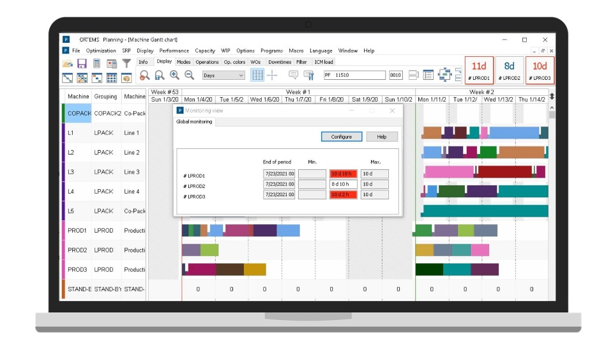613x345 pixels.
Task: Select the COPACK machine row
Action: (x=104, y=114)
